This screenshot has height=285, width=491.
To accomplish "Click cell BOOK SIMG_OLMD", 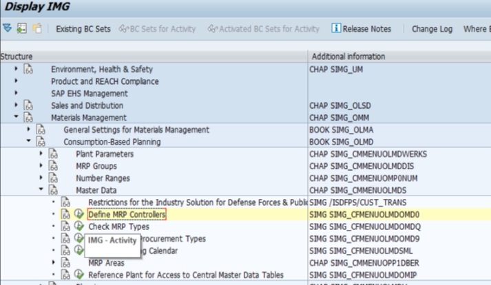I will click(x=342, y=142).
